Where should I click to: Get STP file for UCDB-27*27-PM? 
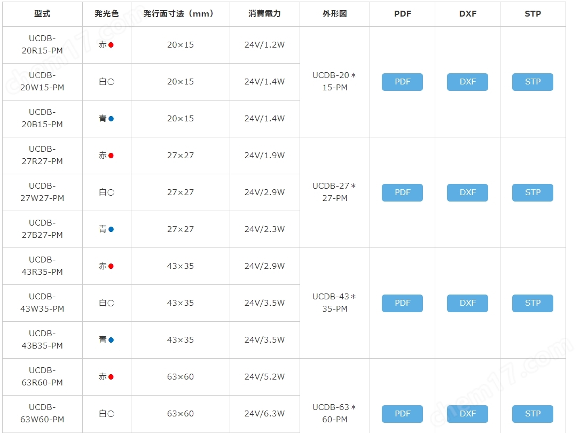tap(532, 192)
